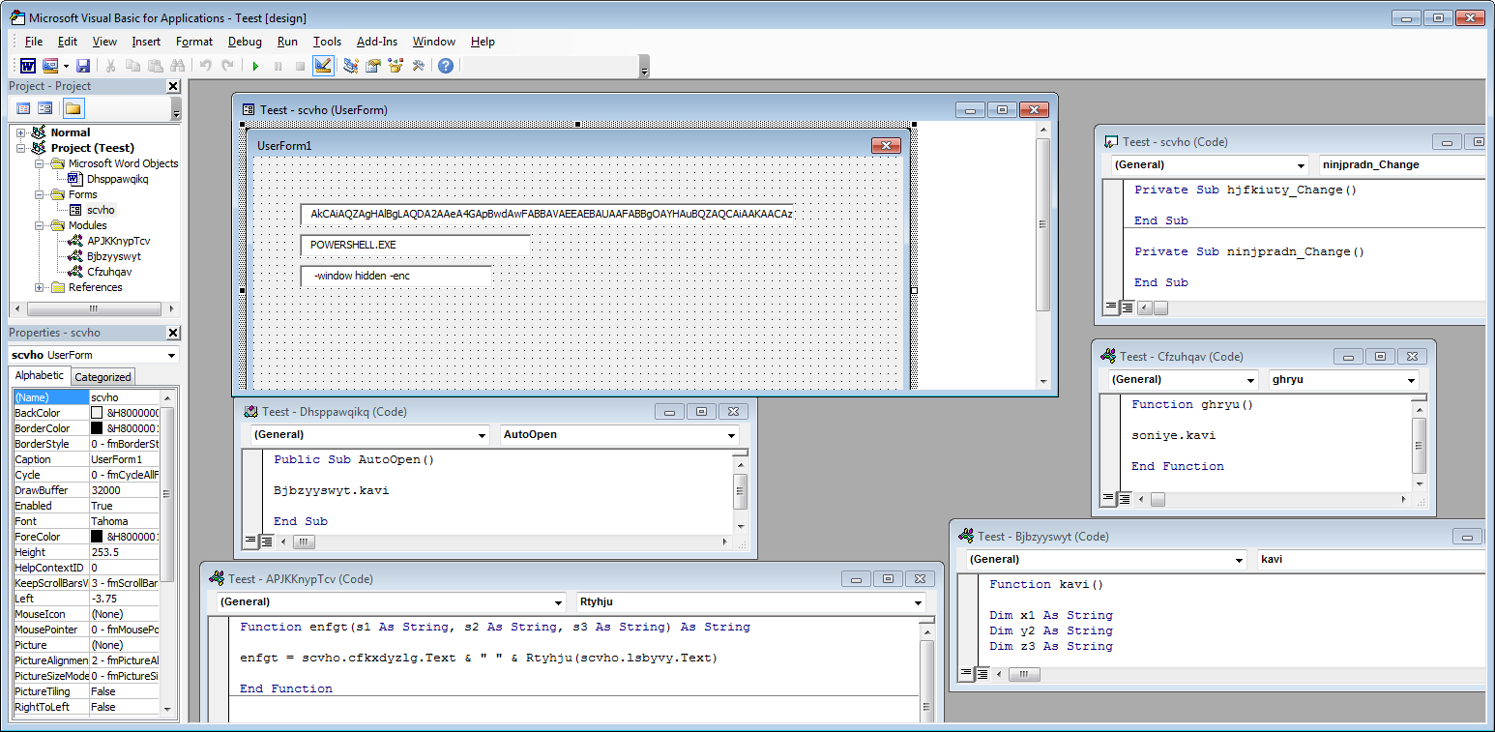The image size is (1495, 732).
Task: Click the View Microsoft Word toolbar icon
Action: (x=28, y=66)
